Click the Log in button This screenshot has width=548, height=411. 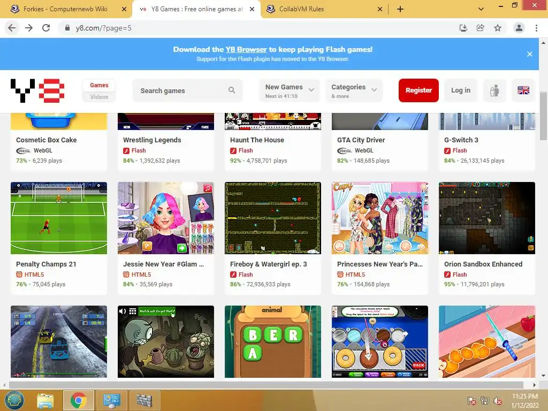(461, 90)
